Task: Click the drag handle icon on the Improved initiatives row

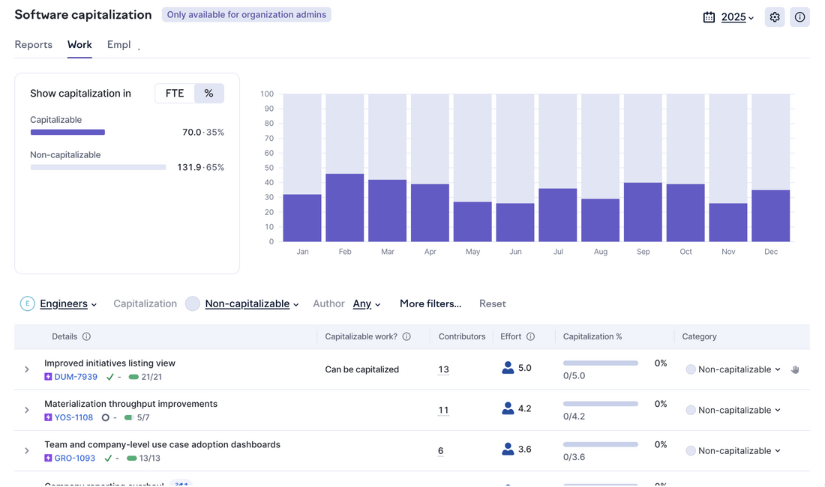Action: (x=795, y=369)
